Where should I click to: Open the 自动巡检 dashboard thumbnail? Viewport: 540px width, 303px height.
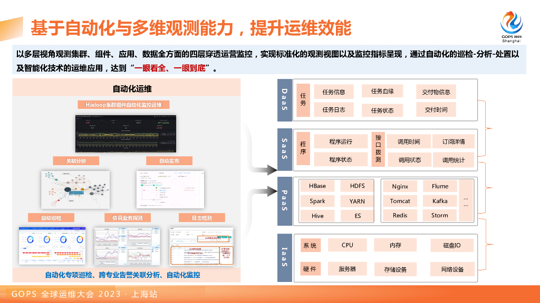(x=52, y=246)
